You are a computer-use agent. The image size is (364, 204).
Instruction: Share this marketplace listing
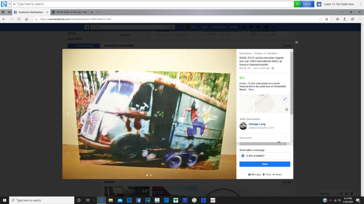(277, 174)
